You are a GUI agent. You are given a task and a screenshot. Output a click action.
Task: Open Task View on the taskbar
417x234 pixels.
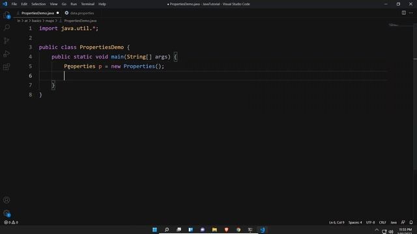[x=179, y=229]
